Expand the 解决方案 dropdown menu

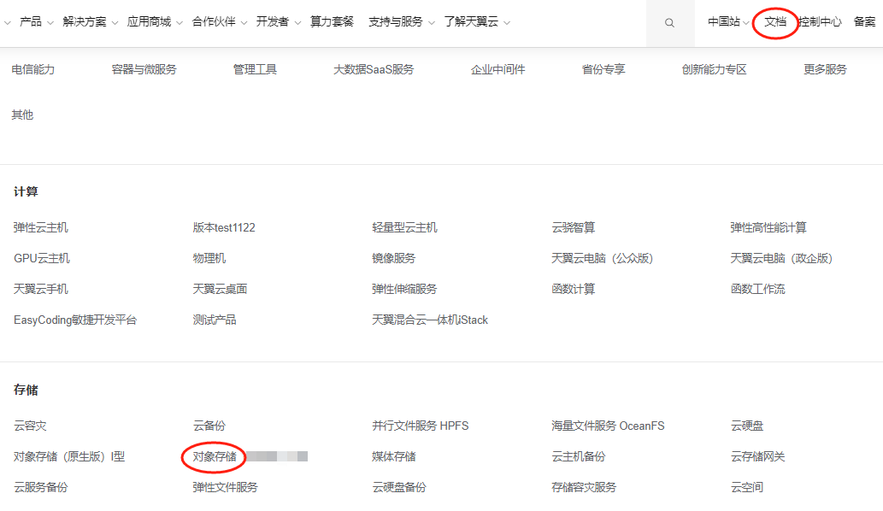pos(90,22)
